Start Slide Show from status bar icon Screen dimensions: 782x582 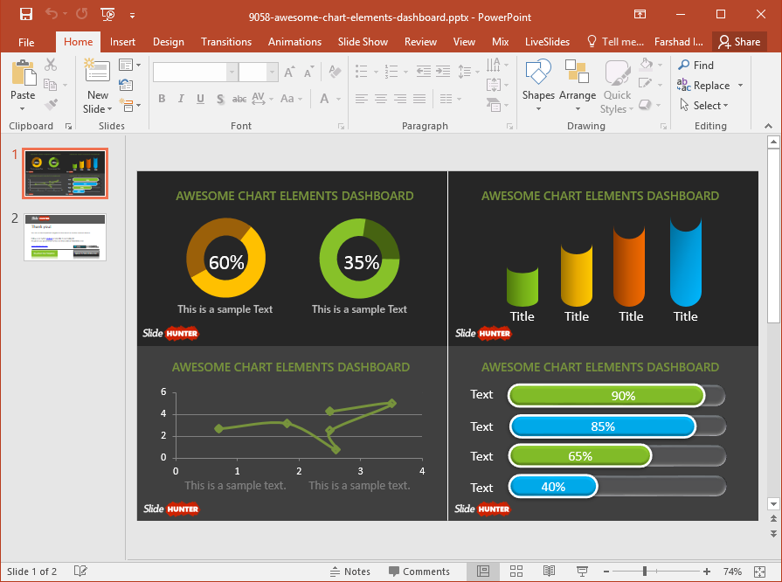click(x=580, y=572)
